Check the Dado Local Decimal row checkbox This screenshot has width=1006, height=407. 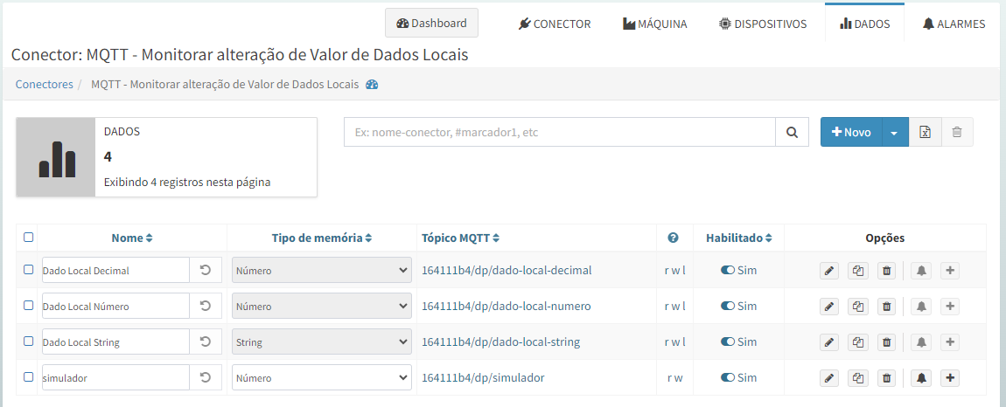pos(28,270)
